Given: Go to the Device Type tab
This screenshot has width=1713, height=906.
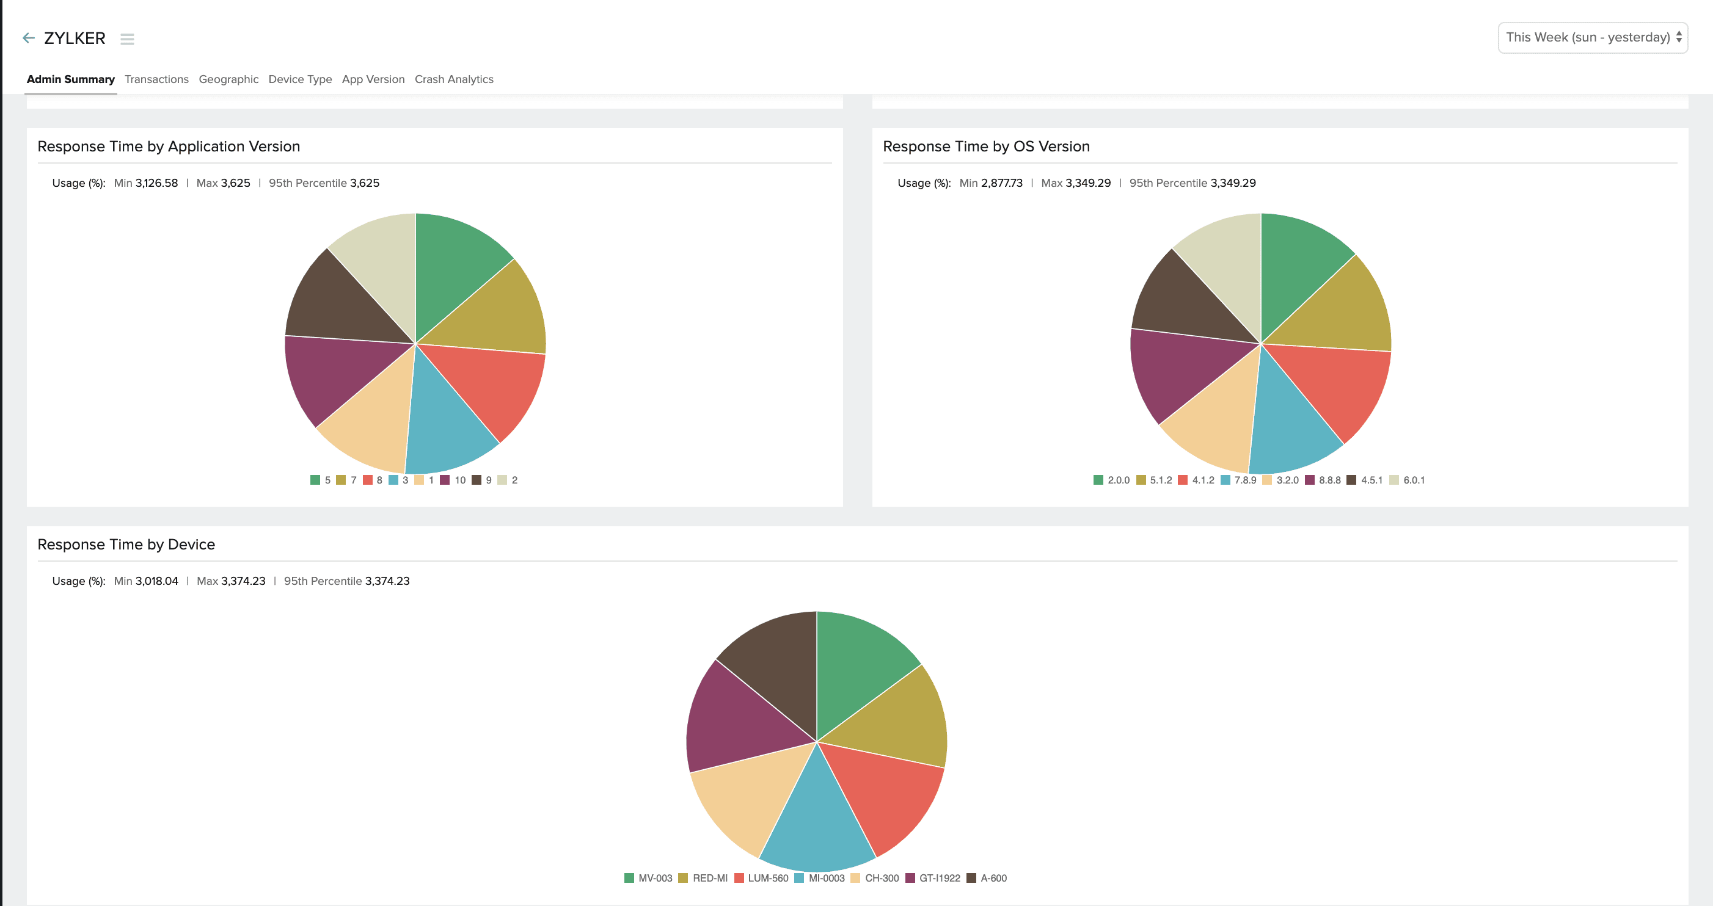Looking at the screenshot, I should coord(300,79).
